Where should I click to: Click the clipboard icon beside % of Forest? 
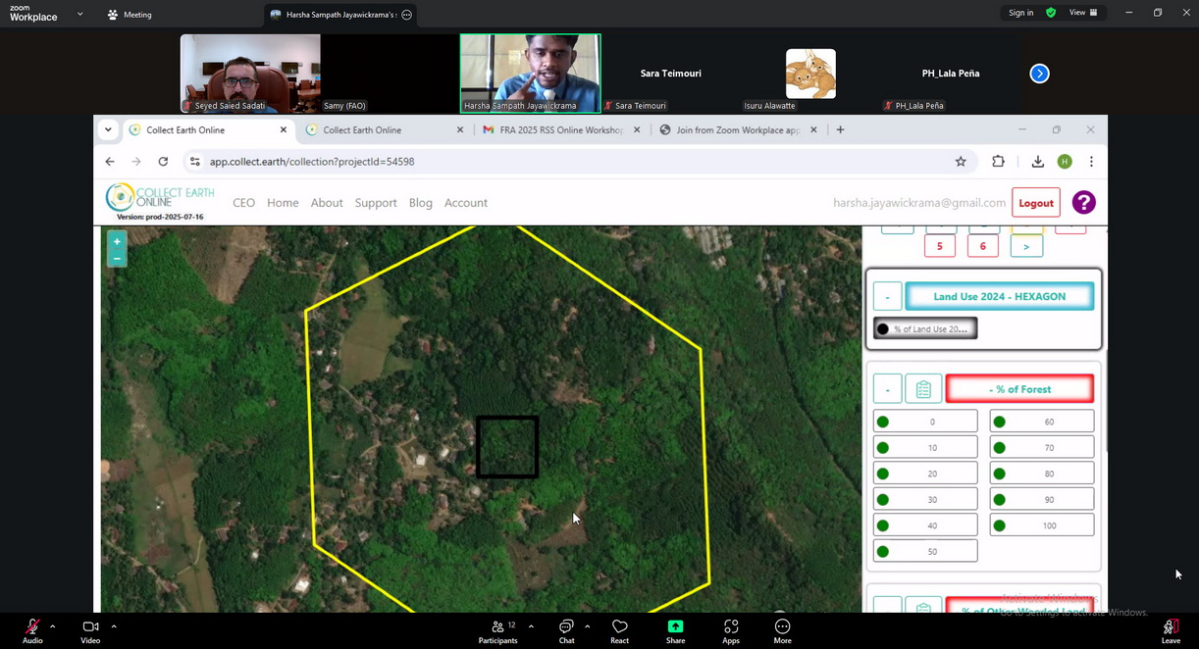(x=922, y=389)
